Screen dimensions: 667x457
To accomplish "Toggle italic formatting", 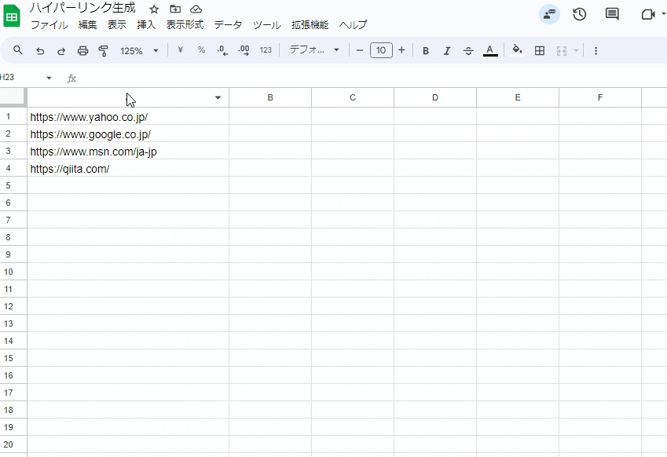I will coord(447,51).
